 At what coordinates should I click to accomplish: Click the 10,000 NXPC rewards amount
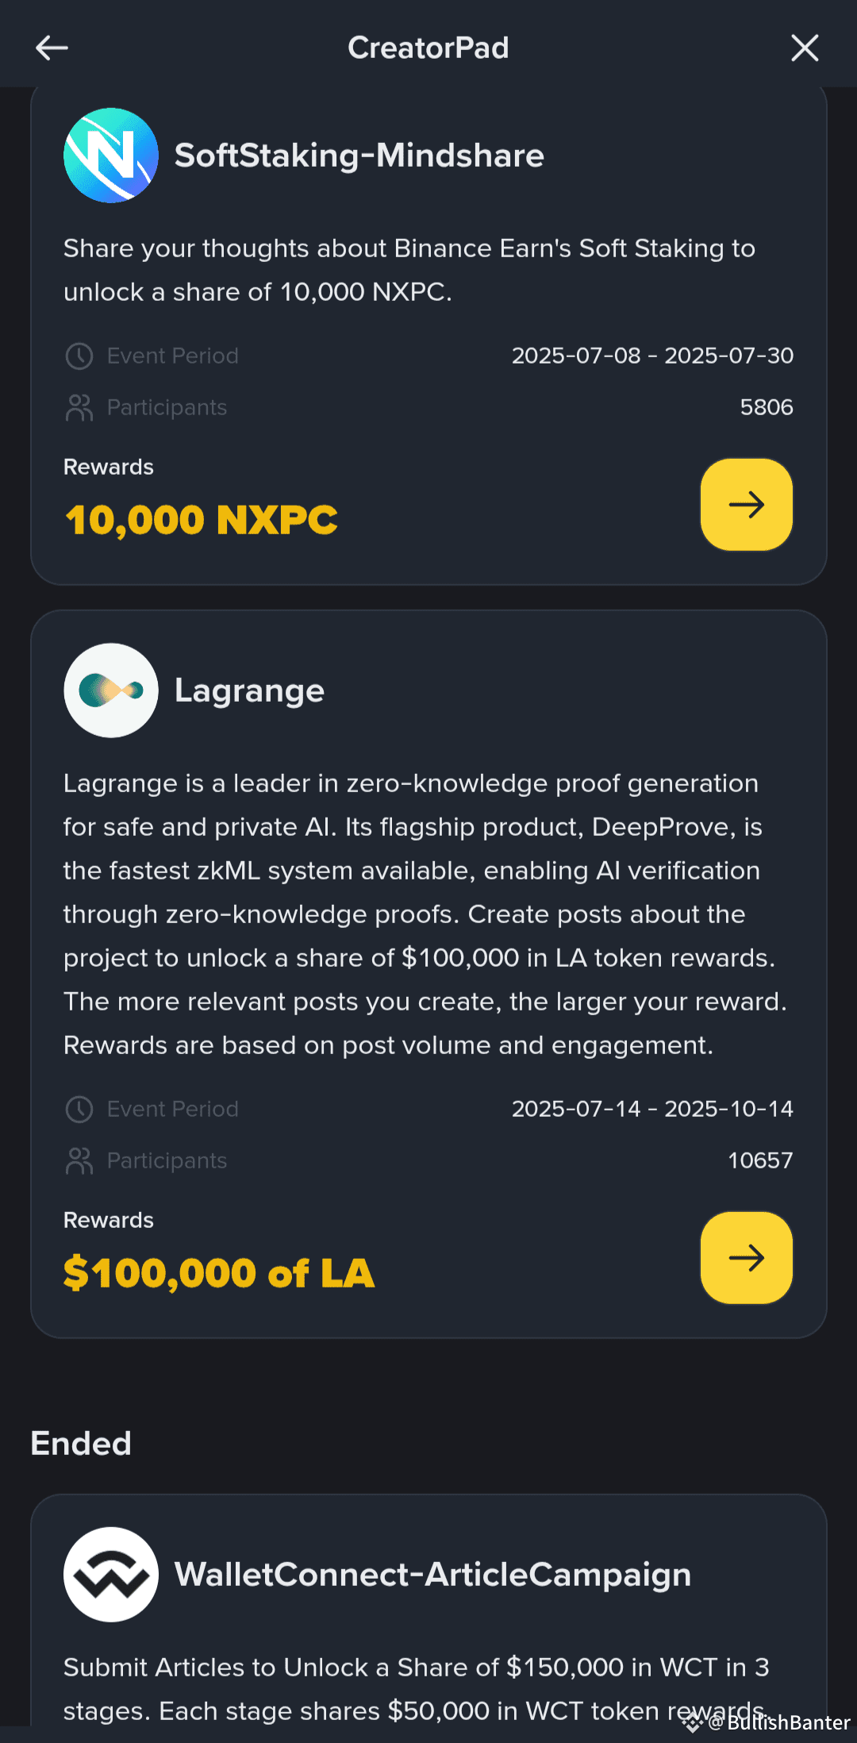202,521
